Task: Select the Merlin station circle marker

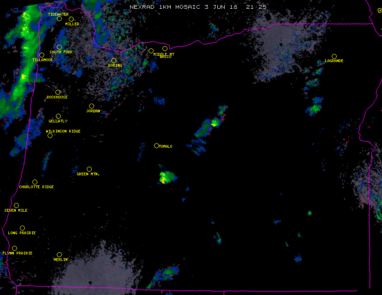Action: tap(59, 255)
